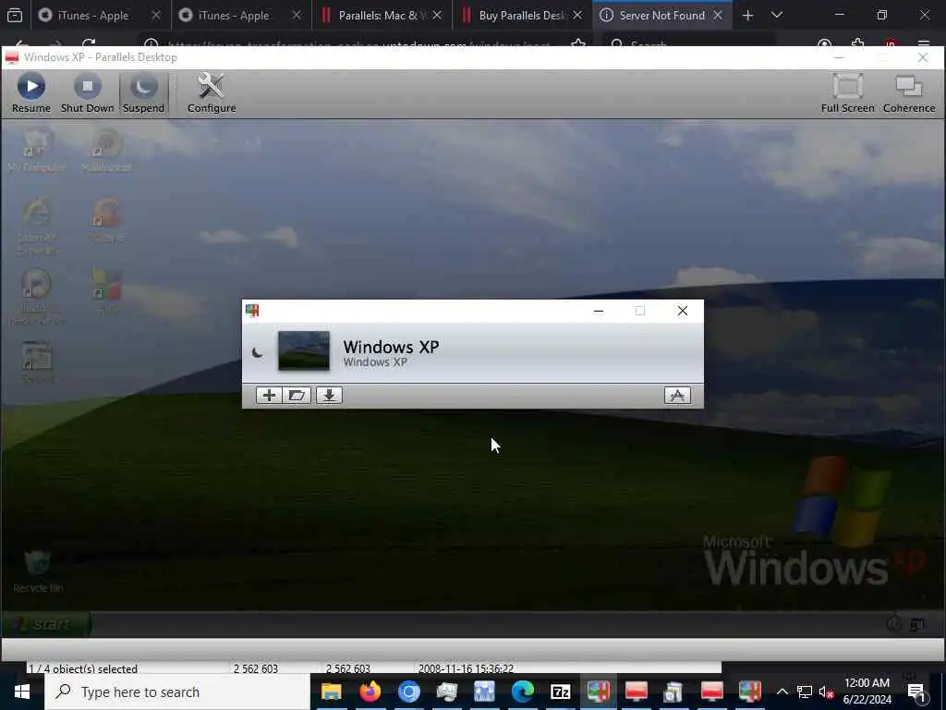Click the download arrow button in Control Center
The width and height of the screenshot is (946, 710).
pyautogui.click(x=329, y=396)
